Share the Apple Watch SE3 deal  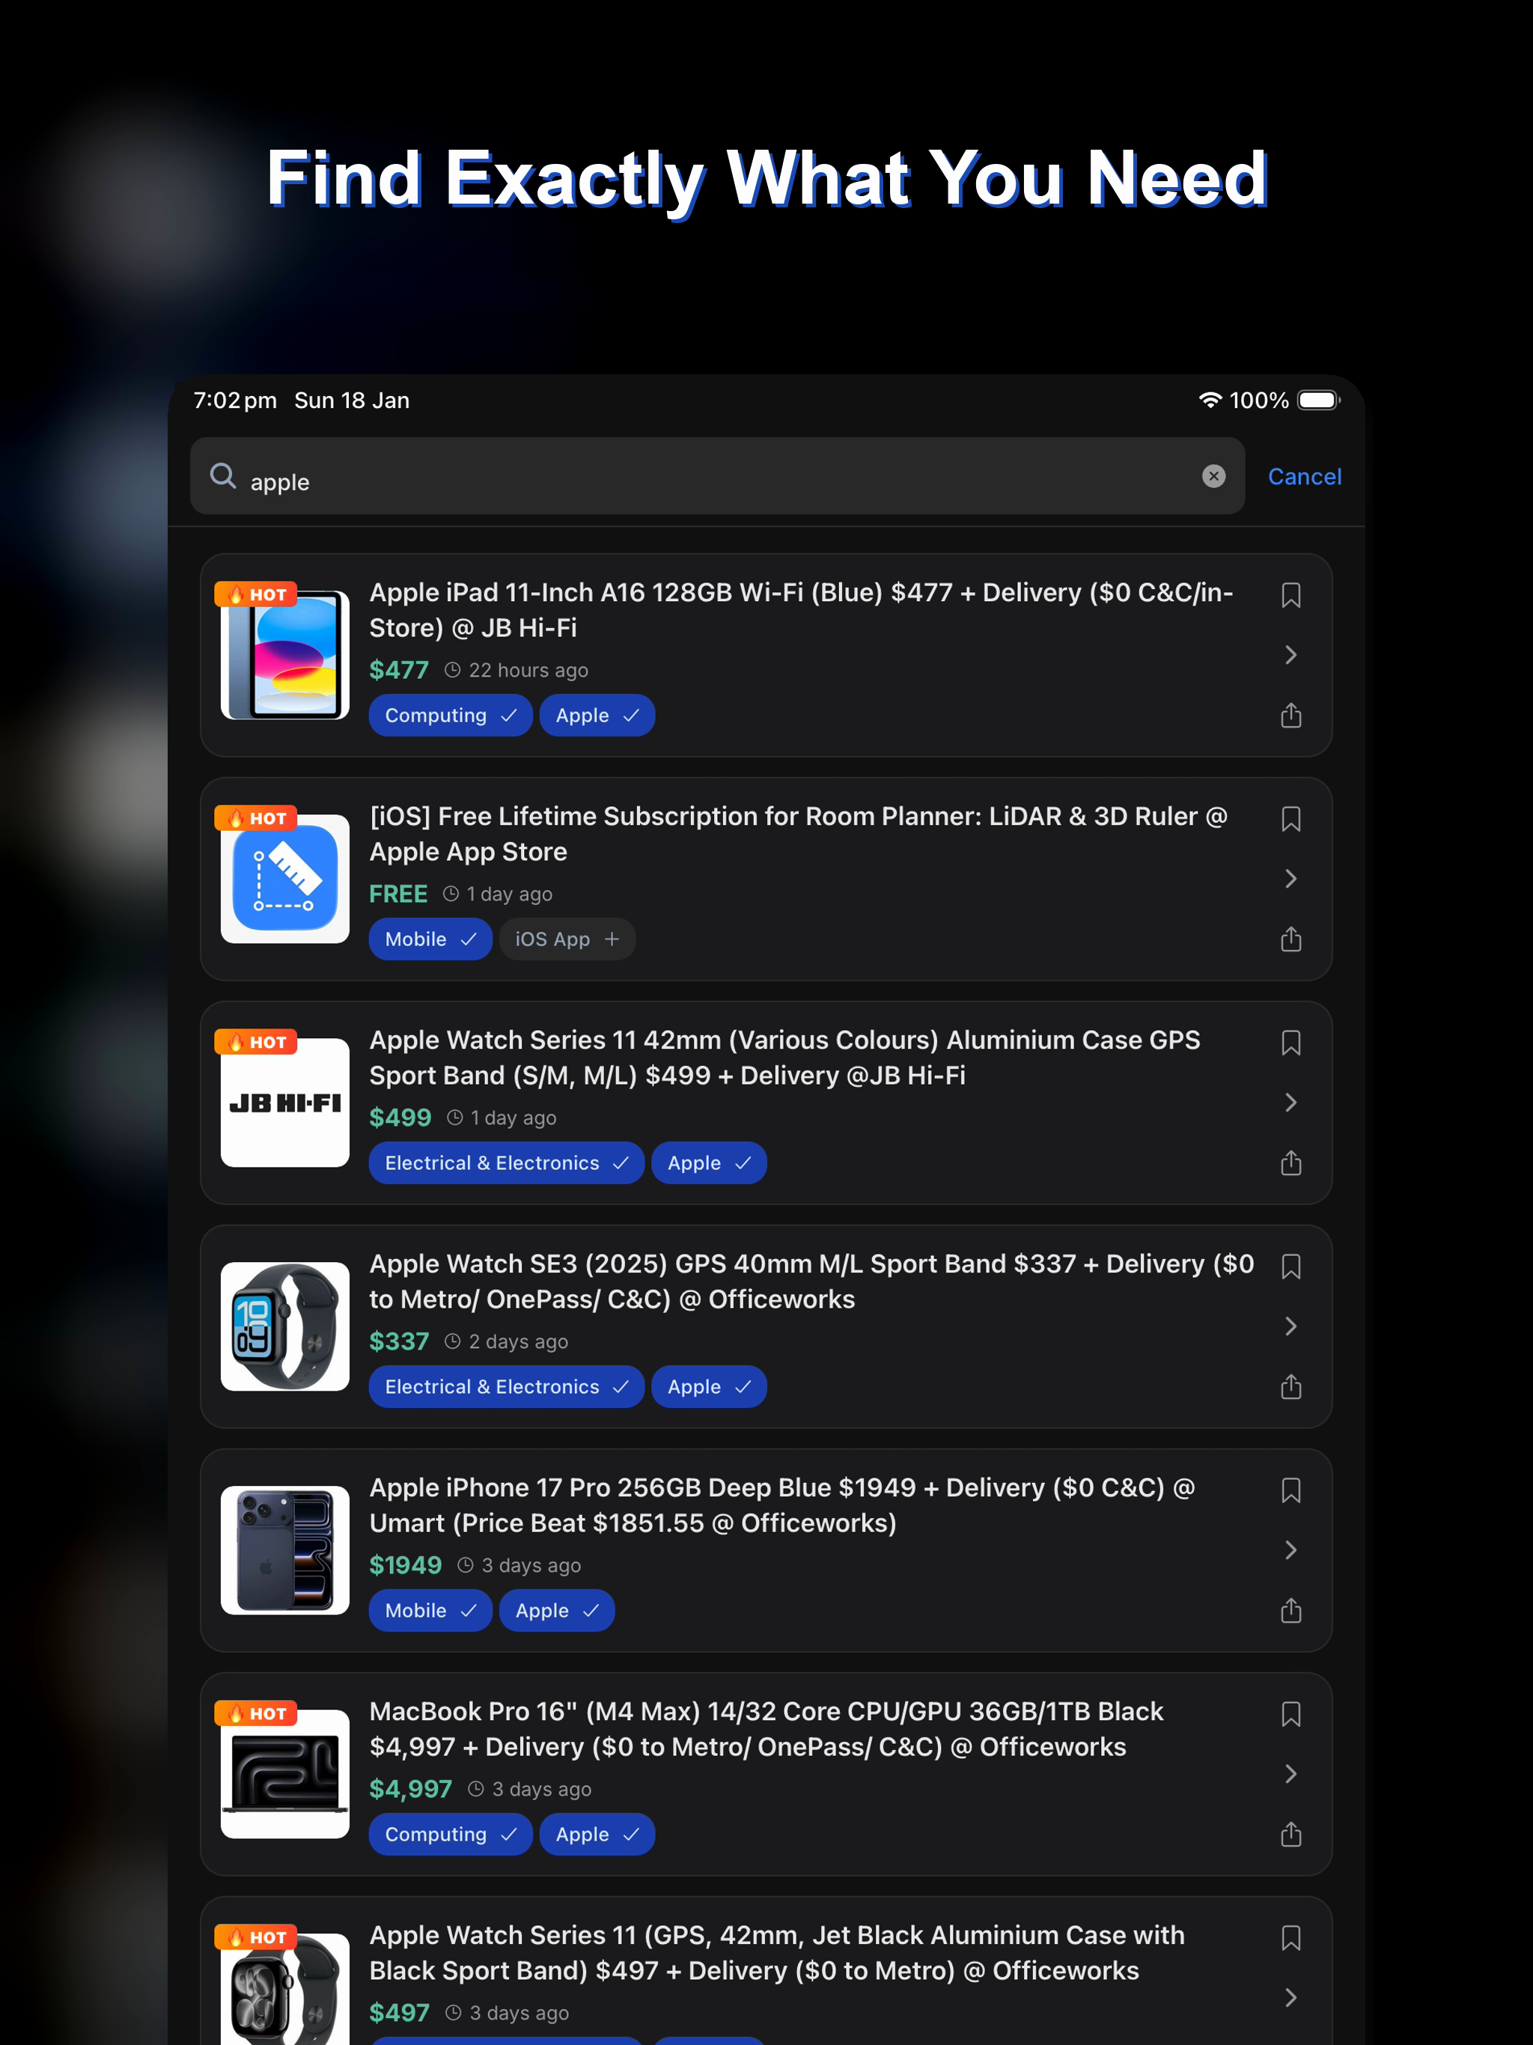click(x=1290, y=1386)
